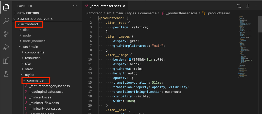Viewport: 262px width, 114px height.
Task: Open editor more actions ellipsis
Action: pos(255,6)
